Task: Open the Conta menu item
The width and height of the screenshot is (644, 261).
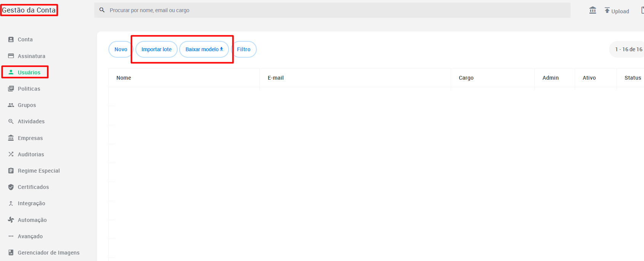Action: pyautogui.click(x=25, y=39)
